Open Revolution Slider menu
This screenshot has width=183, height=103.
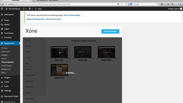pos(11,96)
